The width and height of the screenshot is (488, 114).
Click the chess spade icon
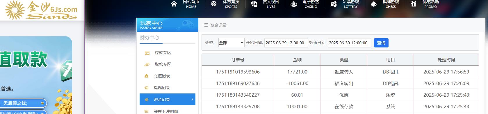(x=374, y=4)
